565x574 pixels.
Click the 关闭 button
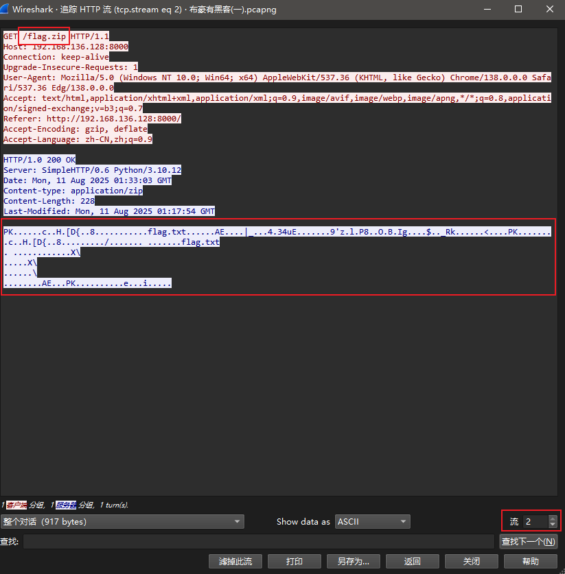coord(471,561)
